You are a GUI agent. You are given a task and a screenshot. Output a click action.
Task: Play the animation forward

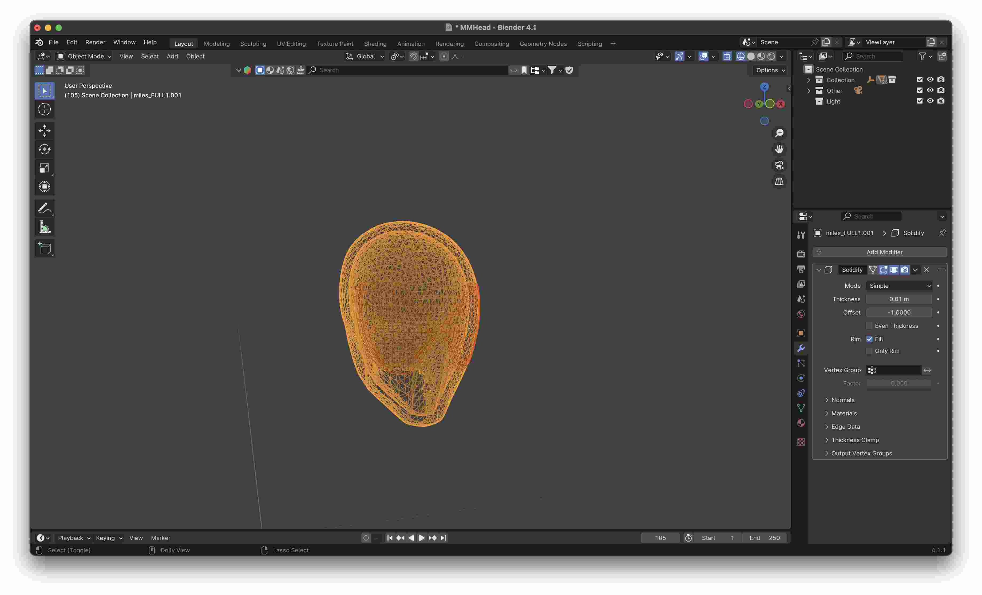pos(422,538)
